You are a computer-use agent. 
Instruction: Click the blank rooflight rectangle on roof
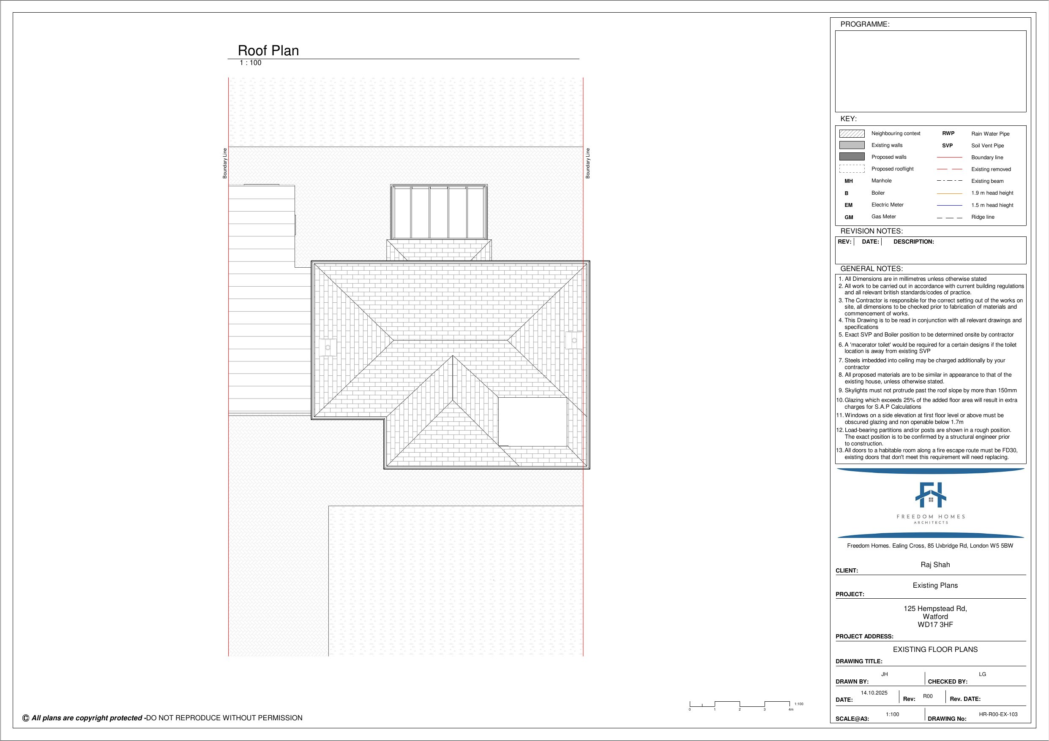[532, 421]
